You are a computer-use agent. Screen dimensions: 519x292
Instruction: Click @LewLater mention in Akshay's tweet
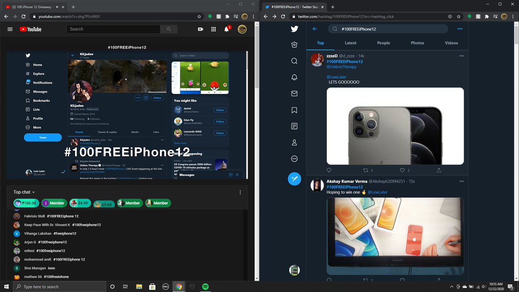pos(378,192)
